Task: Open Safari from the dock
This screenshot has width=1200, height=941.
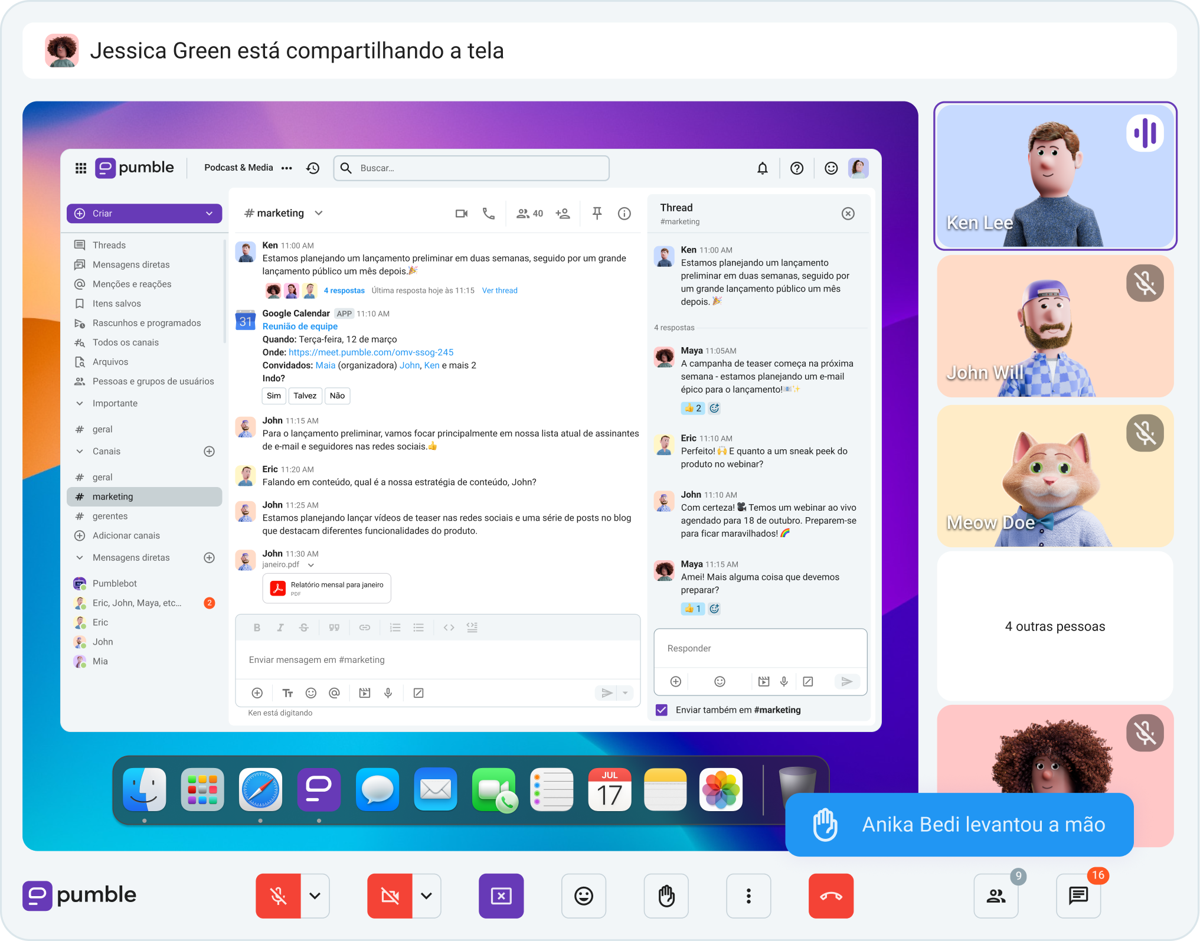Action: pyautogui.click(x=260, y=789)
